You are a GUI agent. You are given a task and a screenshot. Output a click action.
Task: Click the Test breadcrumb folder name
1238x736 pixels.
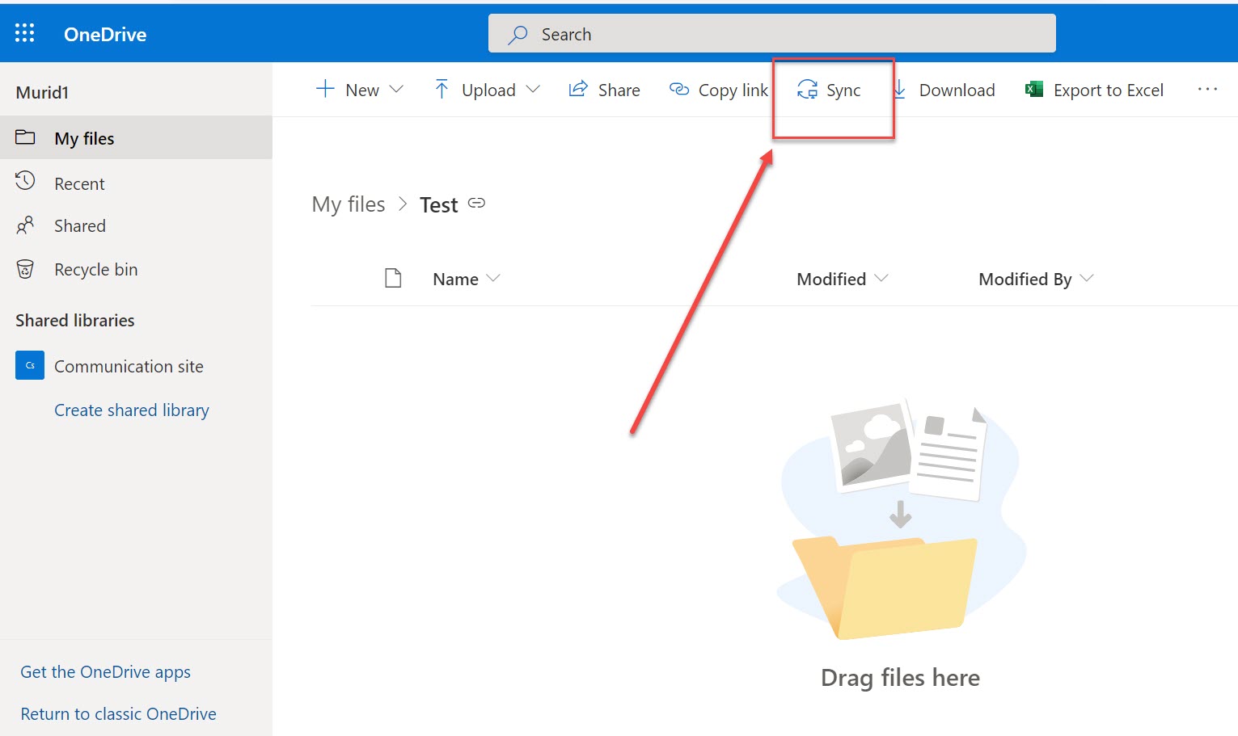tap(439, 205)
